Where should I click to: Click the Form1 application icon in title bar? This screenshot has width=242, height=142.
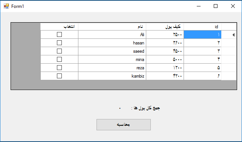(6, 6)
